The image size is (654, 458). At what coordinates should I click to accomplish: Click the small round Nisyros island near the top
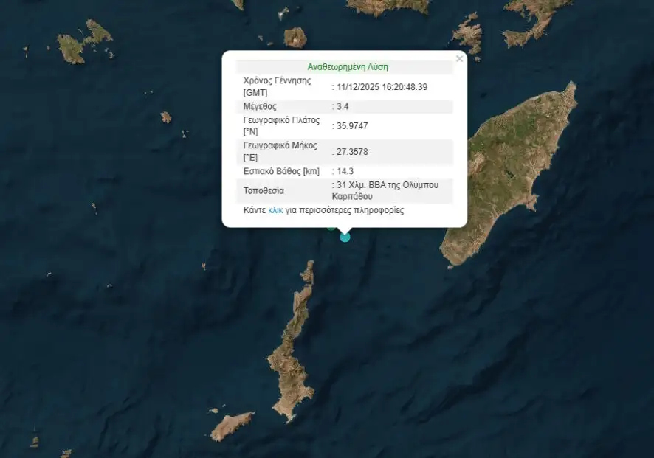click(295, 37)
